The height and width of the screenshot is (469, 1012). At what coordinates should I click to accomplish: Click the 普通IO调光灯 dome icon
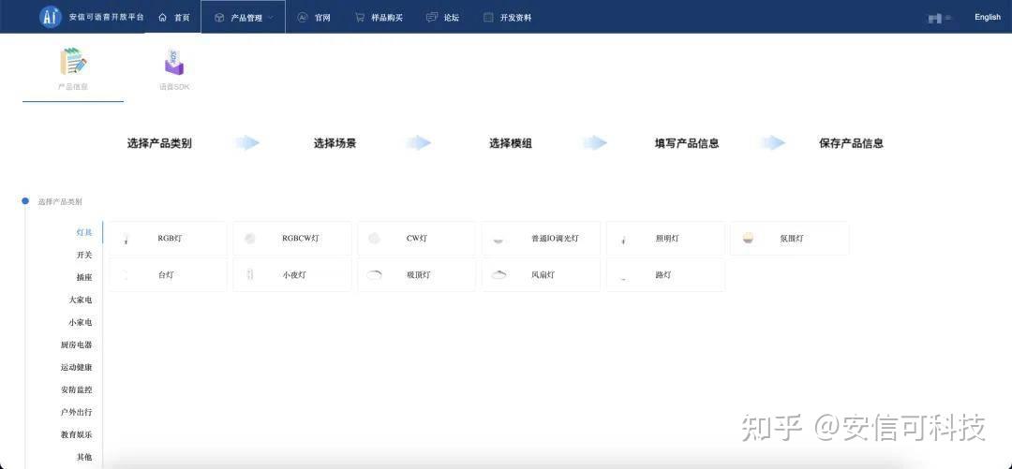click(x=499, y=240)
